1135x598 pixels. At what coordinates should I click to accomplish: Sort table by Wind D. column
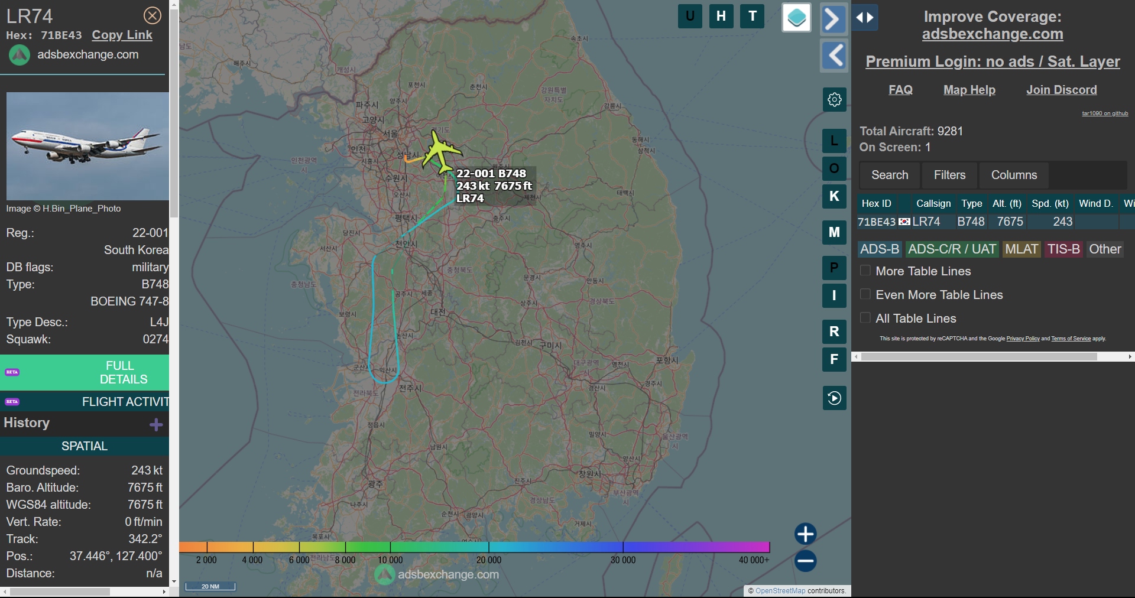click(x=1096, y=203)
